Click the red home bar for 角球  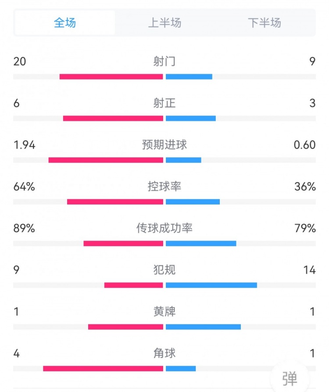tap(103, 368)
